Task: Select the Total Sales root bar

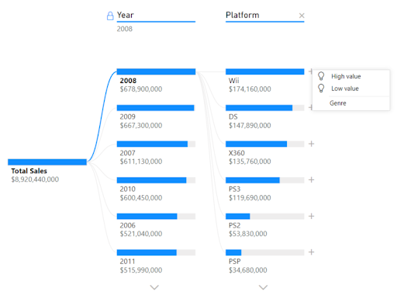Action: coord(47,162)
